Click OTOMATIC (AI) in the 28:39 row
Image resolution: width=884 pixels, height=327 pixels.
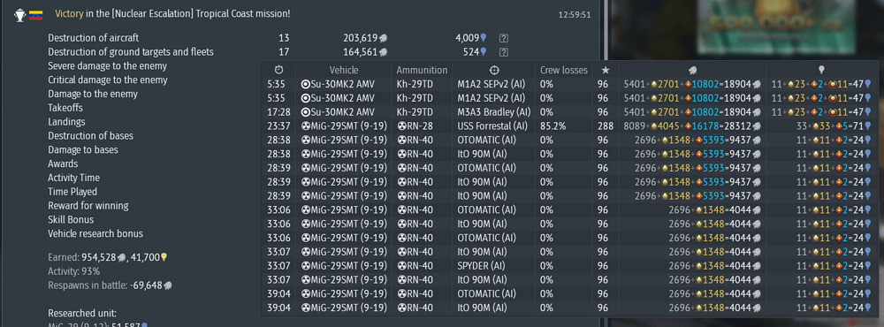486,168
